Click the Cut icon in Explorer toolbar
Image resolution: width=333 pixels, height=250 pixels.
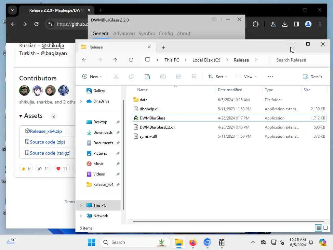(116, 77)
